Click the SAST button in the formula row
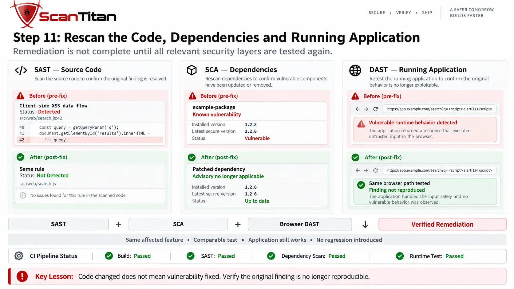 point(58,224)
